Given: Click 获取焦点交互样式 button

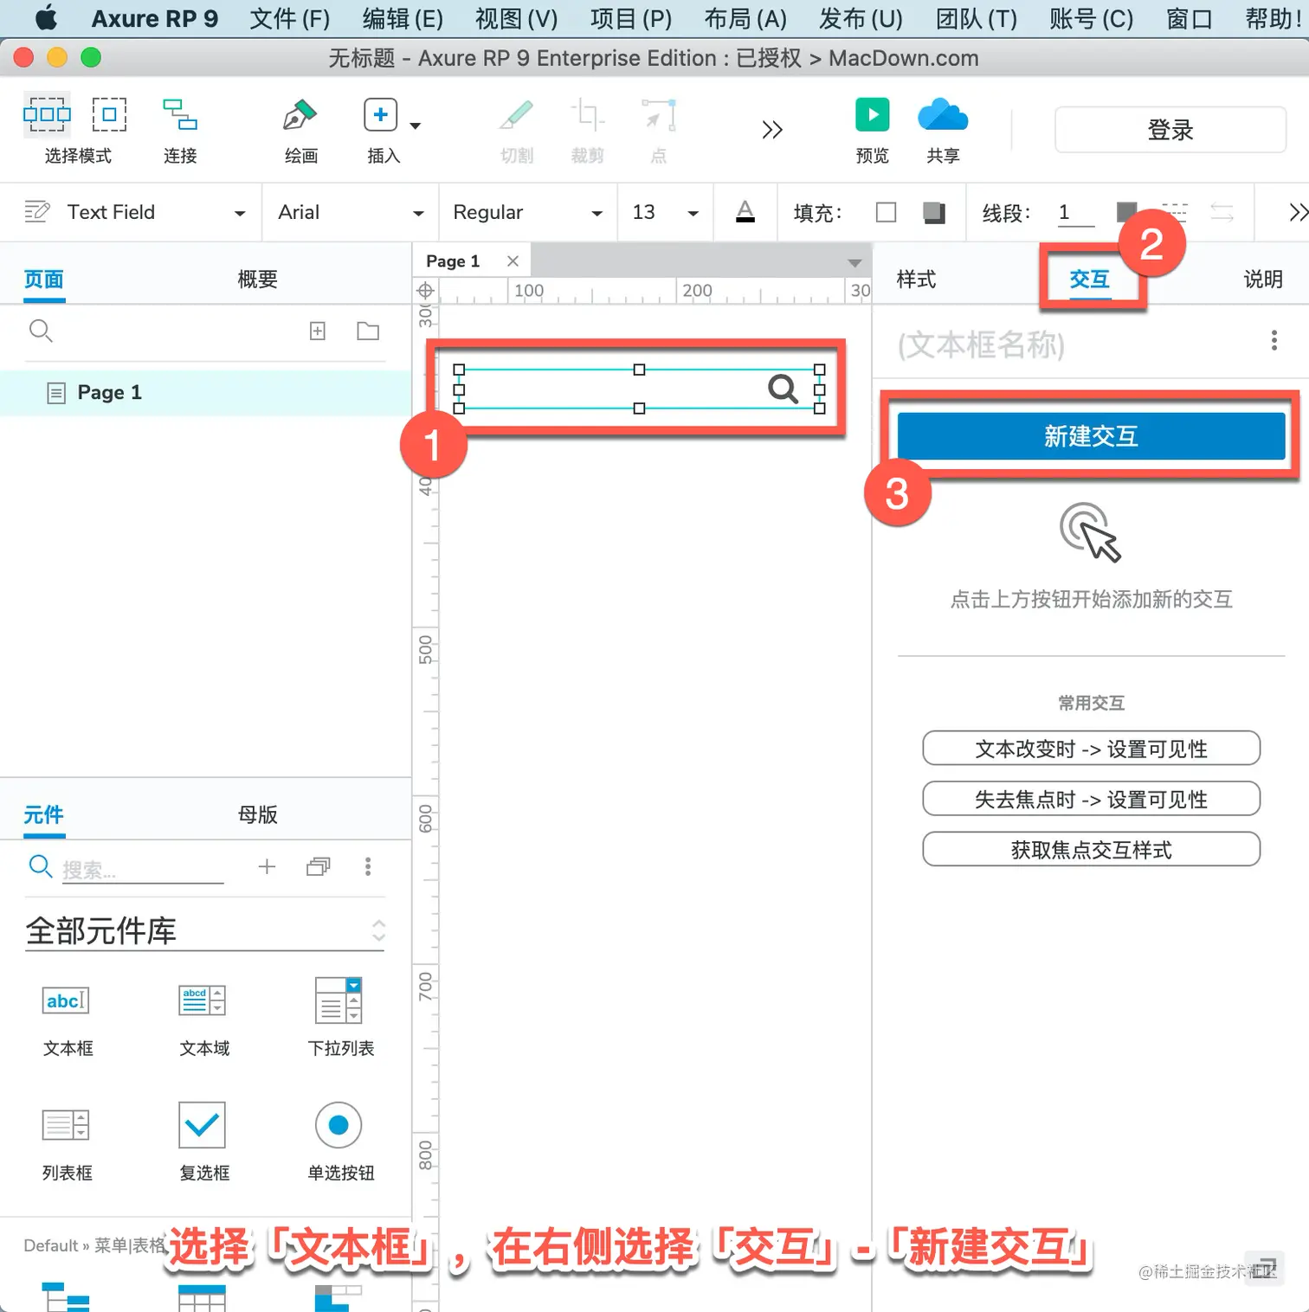Looking at the screenshot, I should coord(1091,850).
